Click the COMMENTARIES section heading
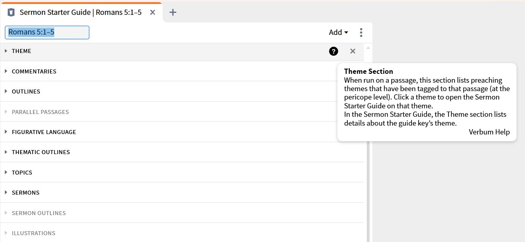This screenshot has height=242, width=525. (34, 71)
